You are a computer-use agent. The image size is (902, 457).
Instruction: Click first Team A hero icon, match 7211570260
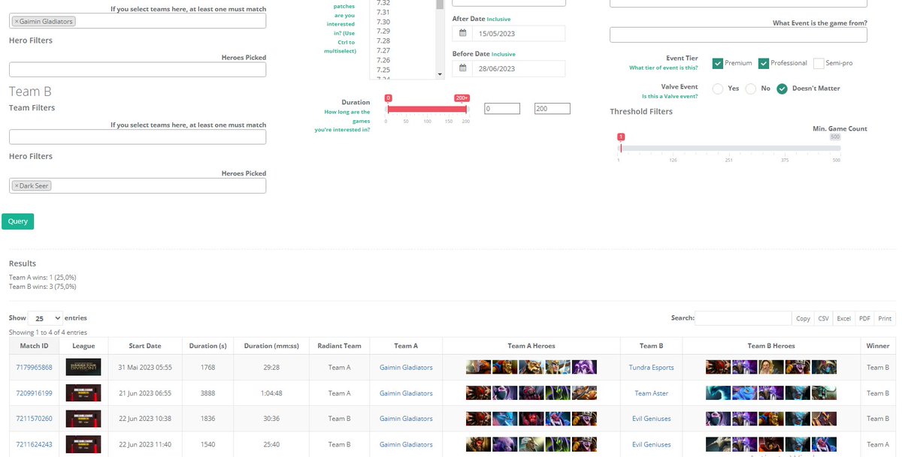(x=479, y=419)
